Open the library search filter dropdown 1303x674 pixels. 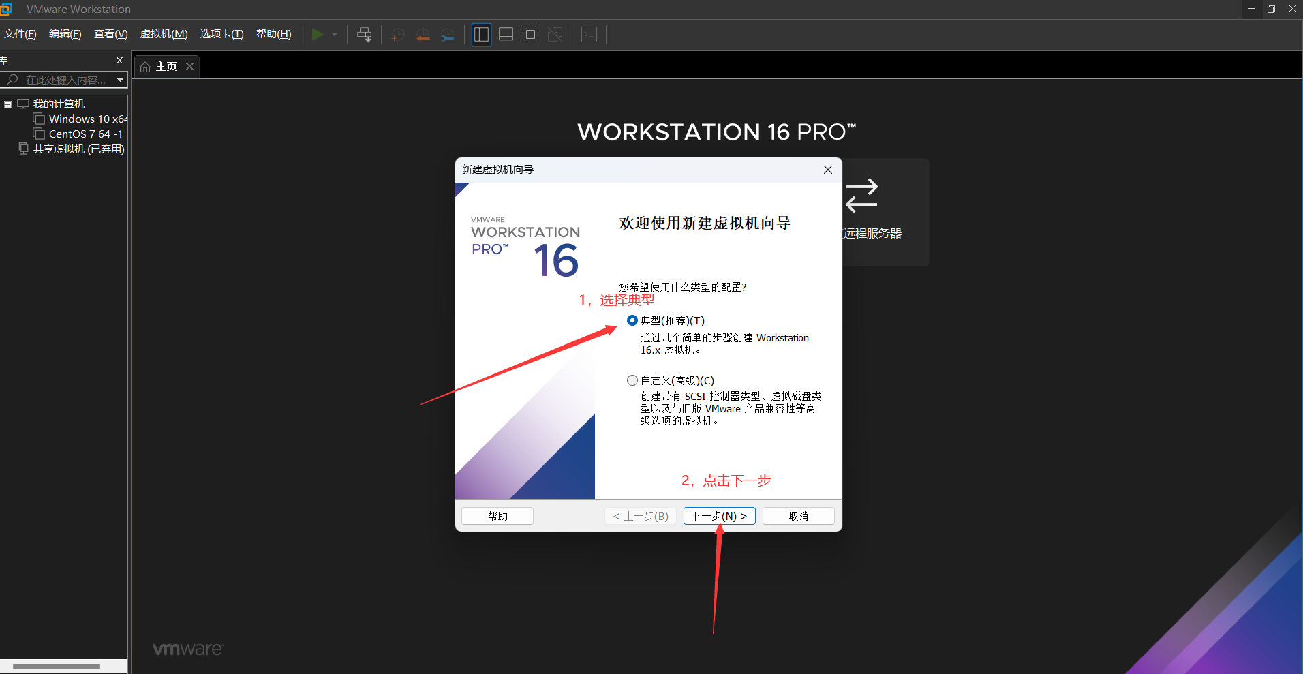point(120,80)
